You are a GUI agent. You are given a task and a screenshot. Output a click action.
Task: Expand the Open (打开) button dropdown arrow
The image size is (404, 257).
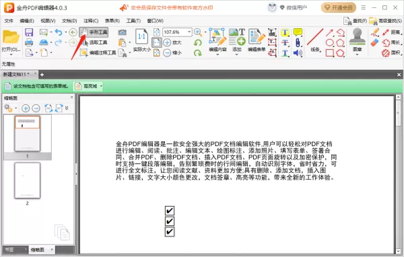(x=11, y=54)
